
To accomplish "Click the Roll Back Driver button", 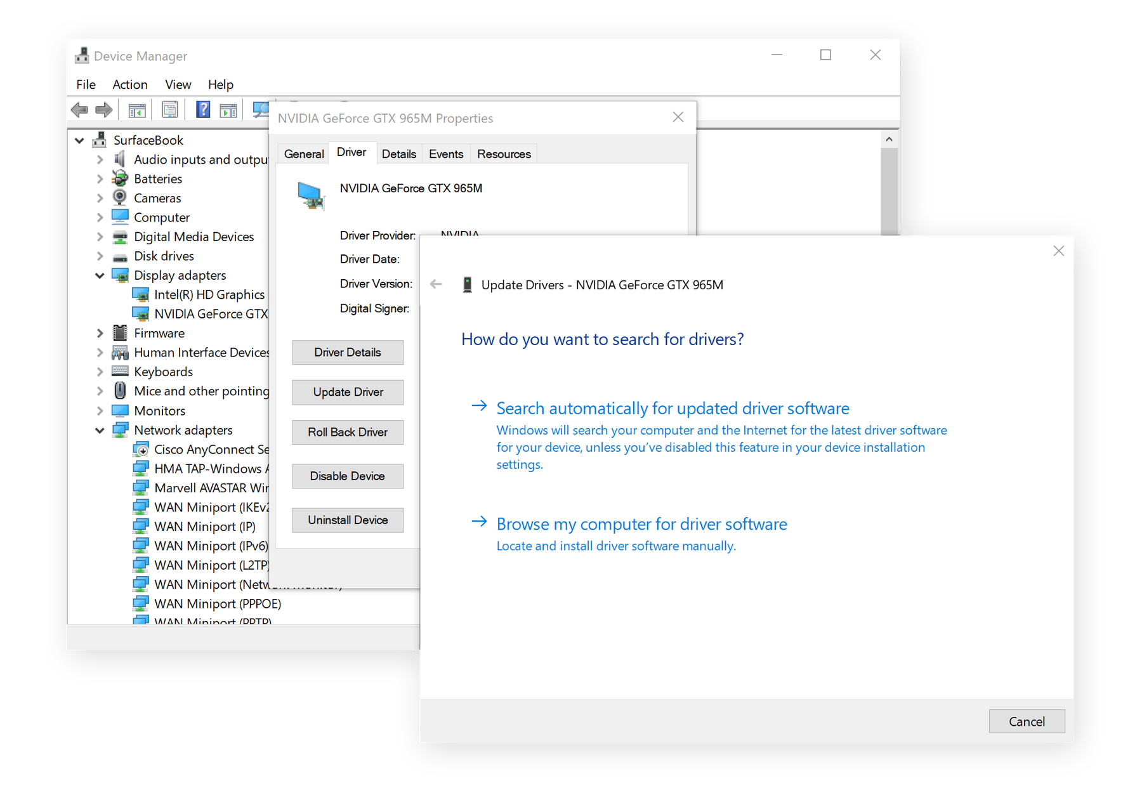I will pos(348,432).
